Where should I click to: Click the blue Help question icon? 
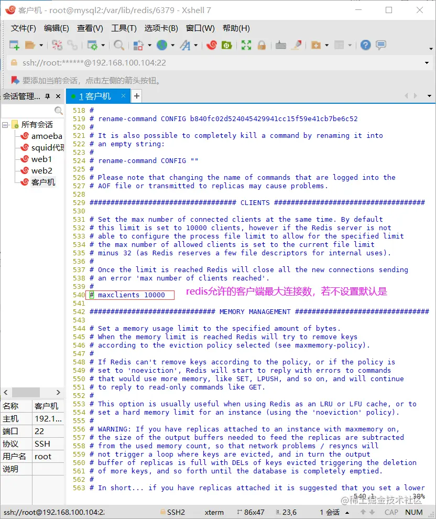[366, 45]
